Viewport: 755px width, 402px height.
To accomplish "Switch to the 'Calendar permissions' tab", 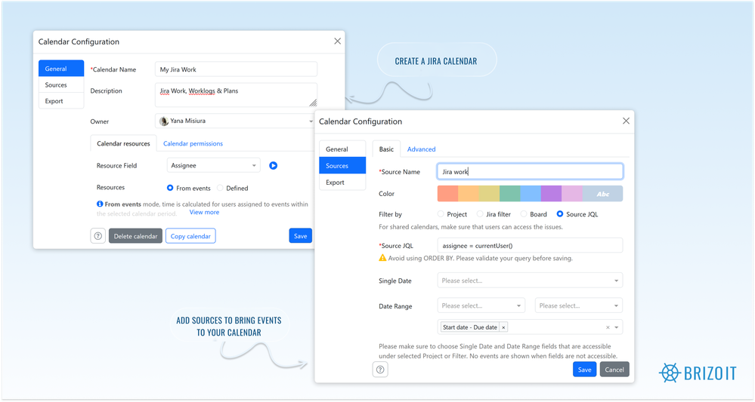I will click(193, 143).
